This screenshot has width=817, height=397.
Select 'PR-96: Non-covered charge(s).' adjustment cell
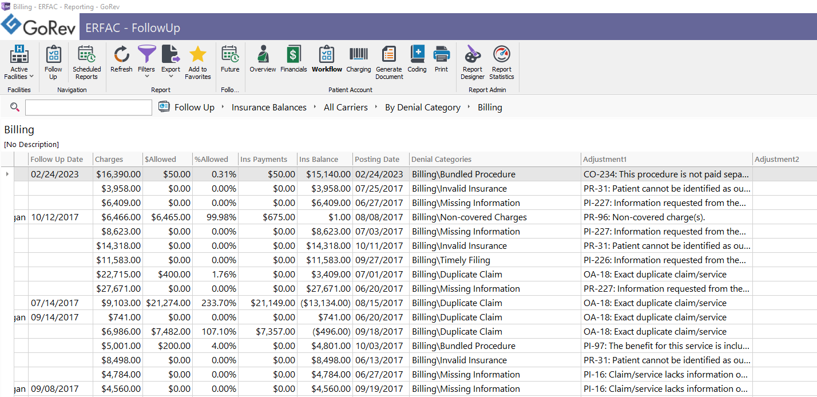[x=667, y=217]
